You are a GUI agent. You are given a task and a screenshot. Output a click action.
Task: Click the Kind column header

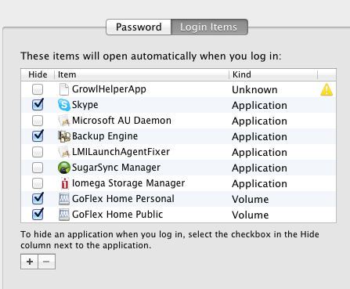pyautogui.click(x=273, y=74)
